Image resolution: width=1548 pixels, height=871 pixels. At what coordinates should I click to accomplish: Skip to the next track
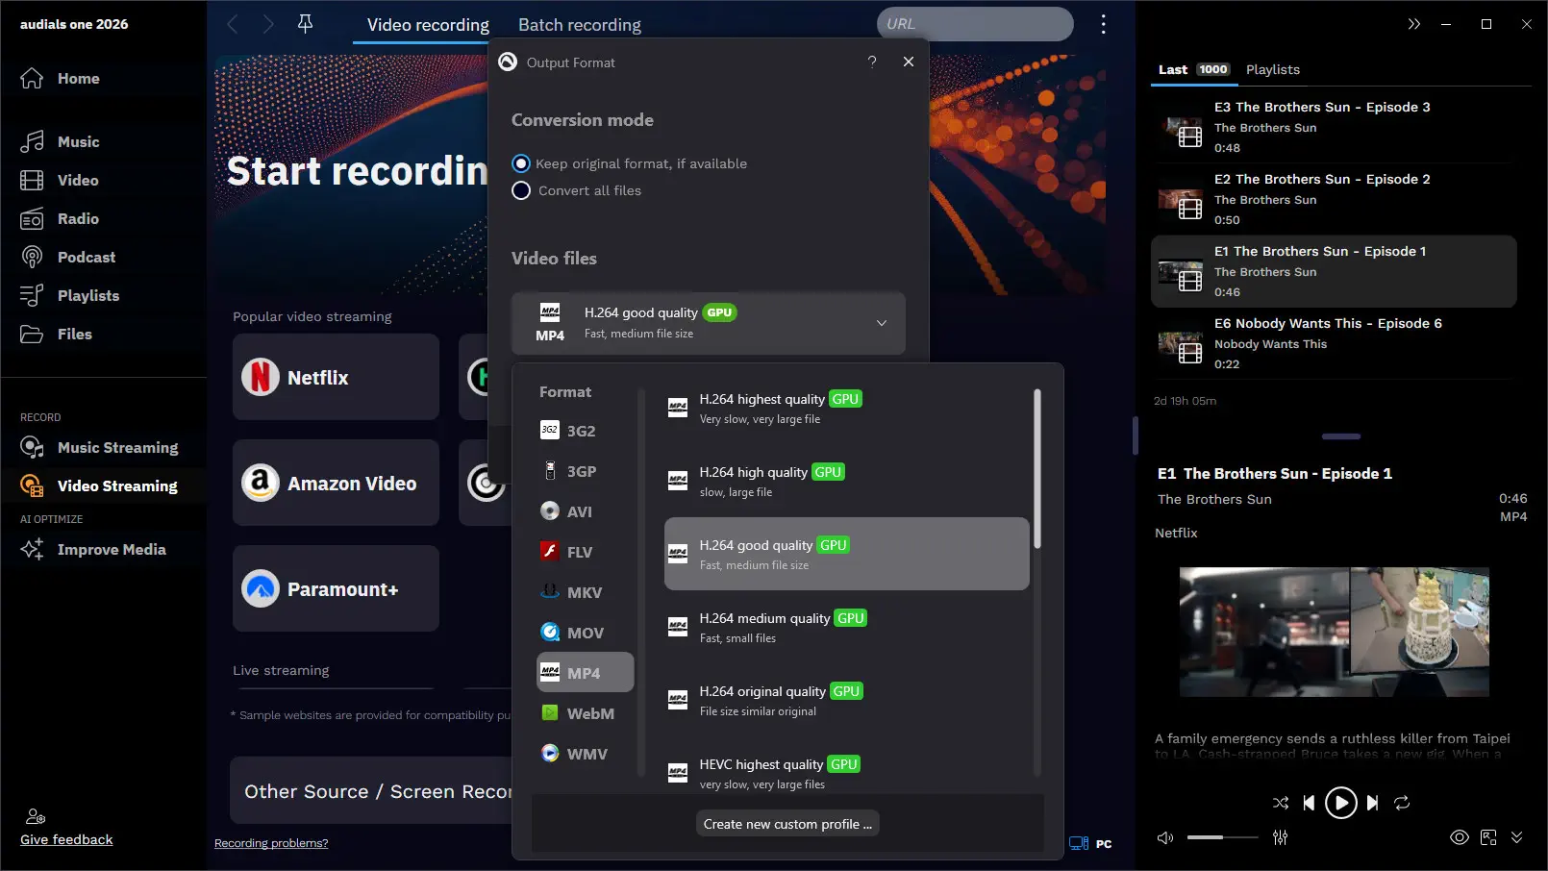[x=1372, y=803]
